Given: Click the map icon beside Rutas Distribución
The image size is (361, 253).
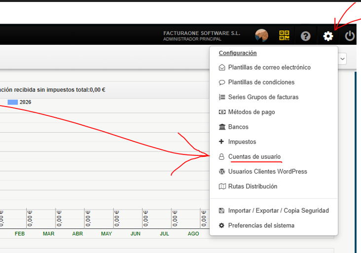Looking at the screenshot, I should tap(222, 186).
